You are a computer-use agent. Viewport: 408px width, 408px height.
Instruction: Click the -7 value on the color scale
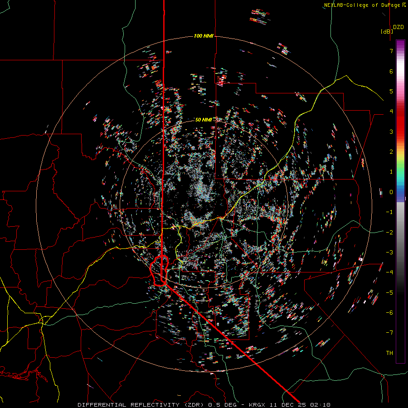point(389,333)
